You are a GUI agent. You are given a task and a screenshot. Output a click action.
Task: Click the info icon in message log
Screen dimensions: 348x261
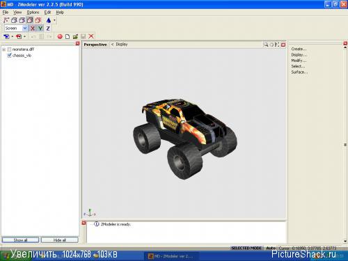96,224
